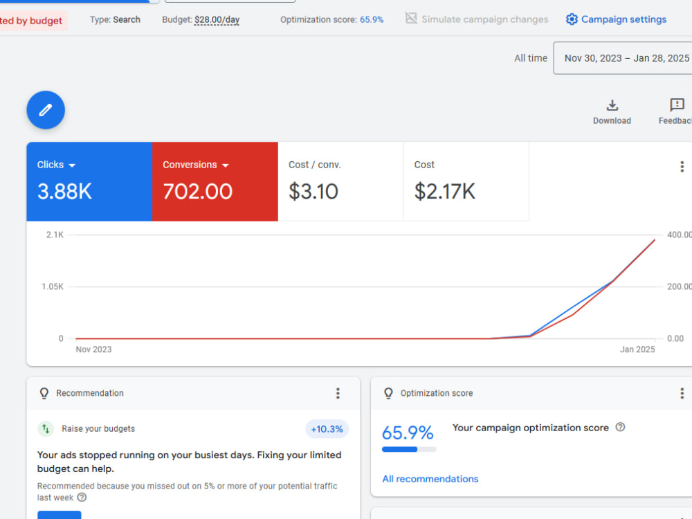Image resolution: width=692 pixels, height=519 pixels.
Task: Open Campaign settings link
Action: click(x=623, y=19)
